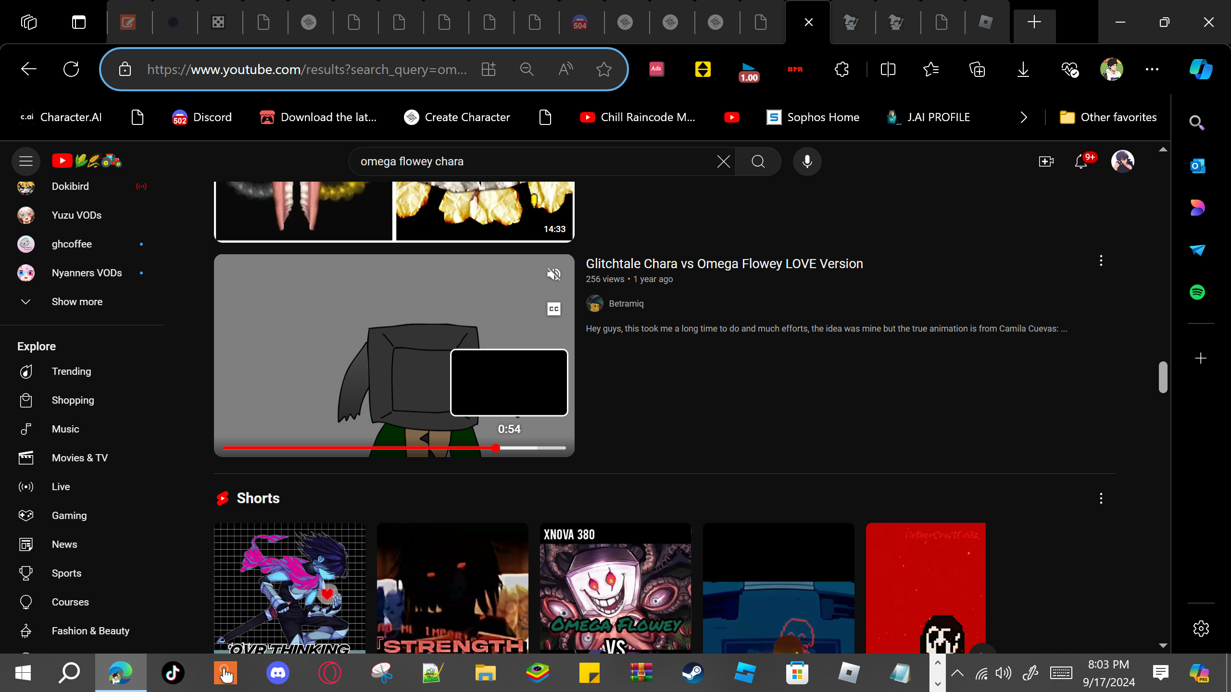Screen dimensions: 1231x692
Task: Select Gaming in Explore menu
Action: pyautogui.click(x=69, y=516)
